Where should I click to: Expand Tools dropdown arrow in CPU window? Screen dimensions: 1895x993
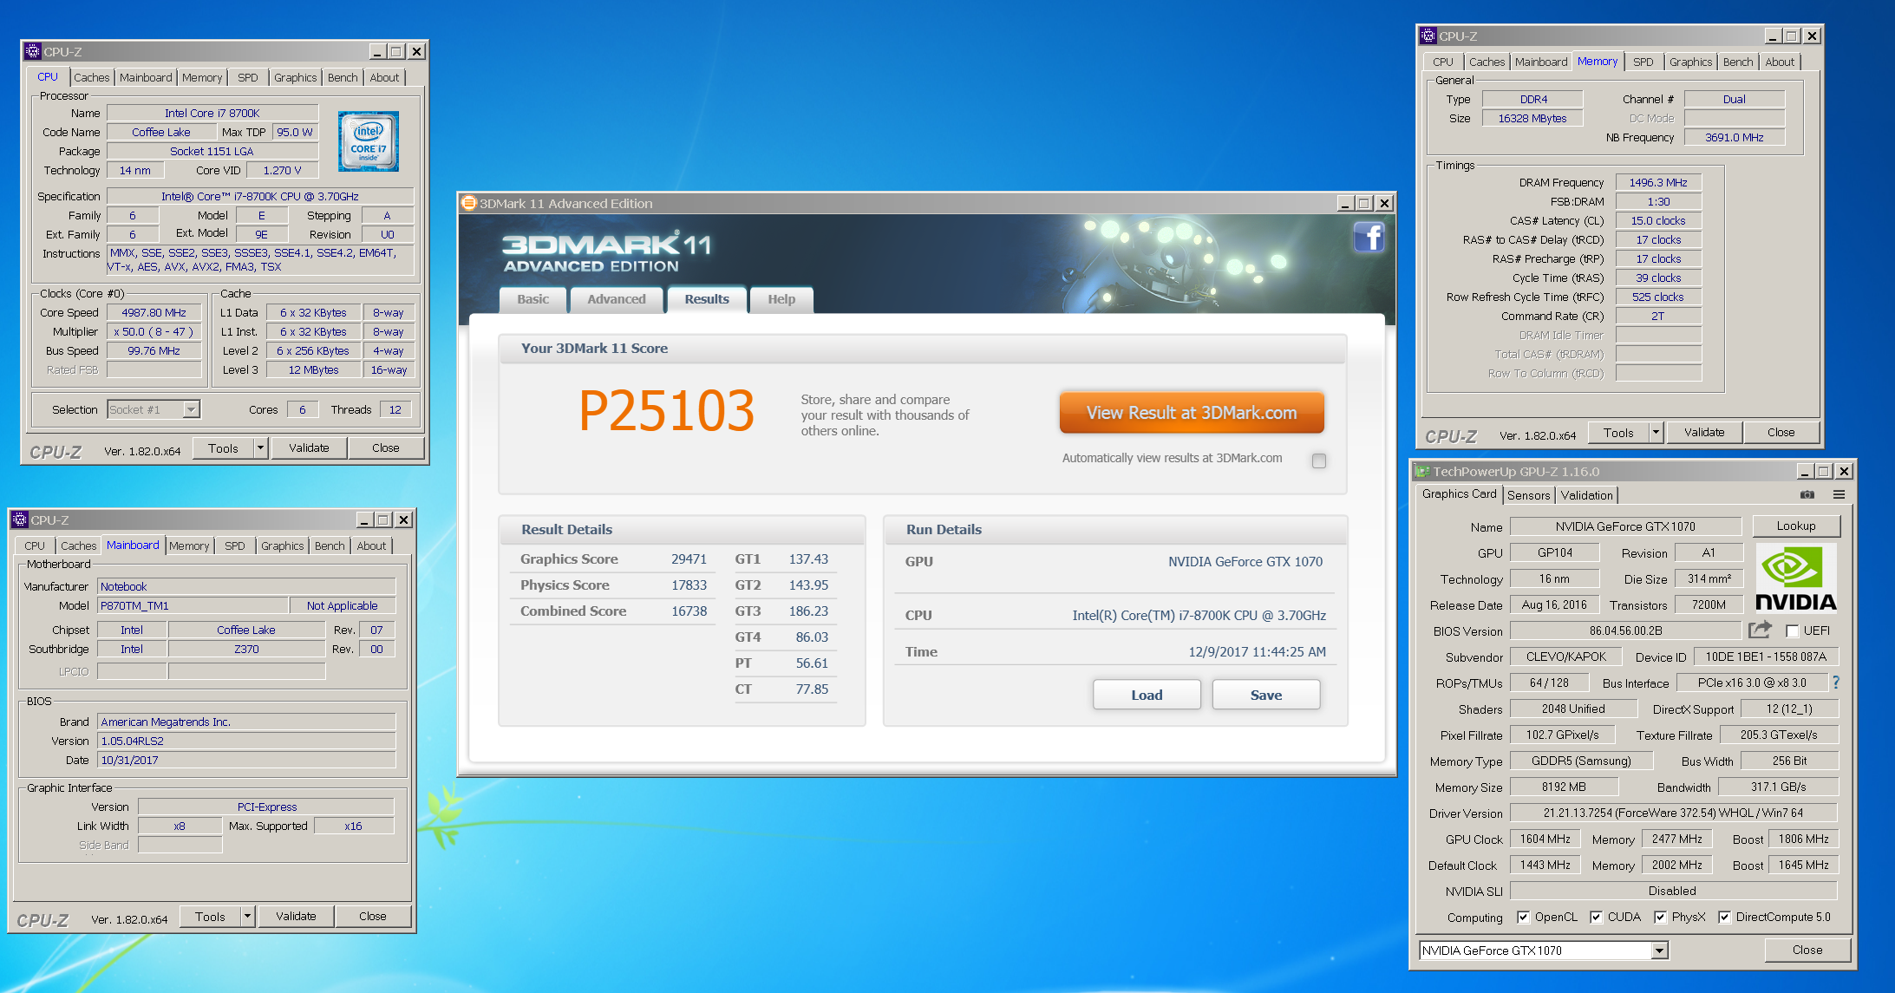pyautogui.click(x=260, y=448)
